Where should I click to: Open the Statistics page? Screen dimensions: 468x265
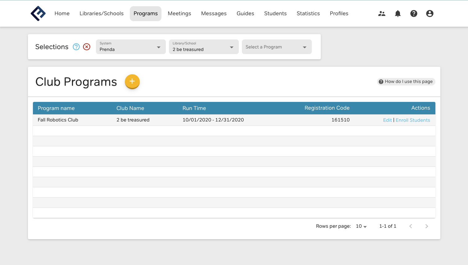pyautogui.click(x=308, y=13)
